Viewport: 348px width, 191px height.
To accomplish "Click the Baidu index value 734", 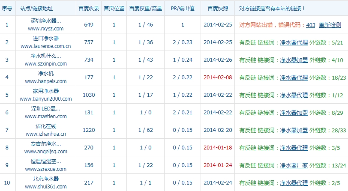I will [x=89, y=60].
